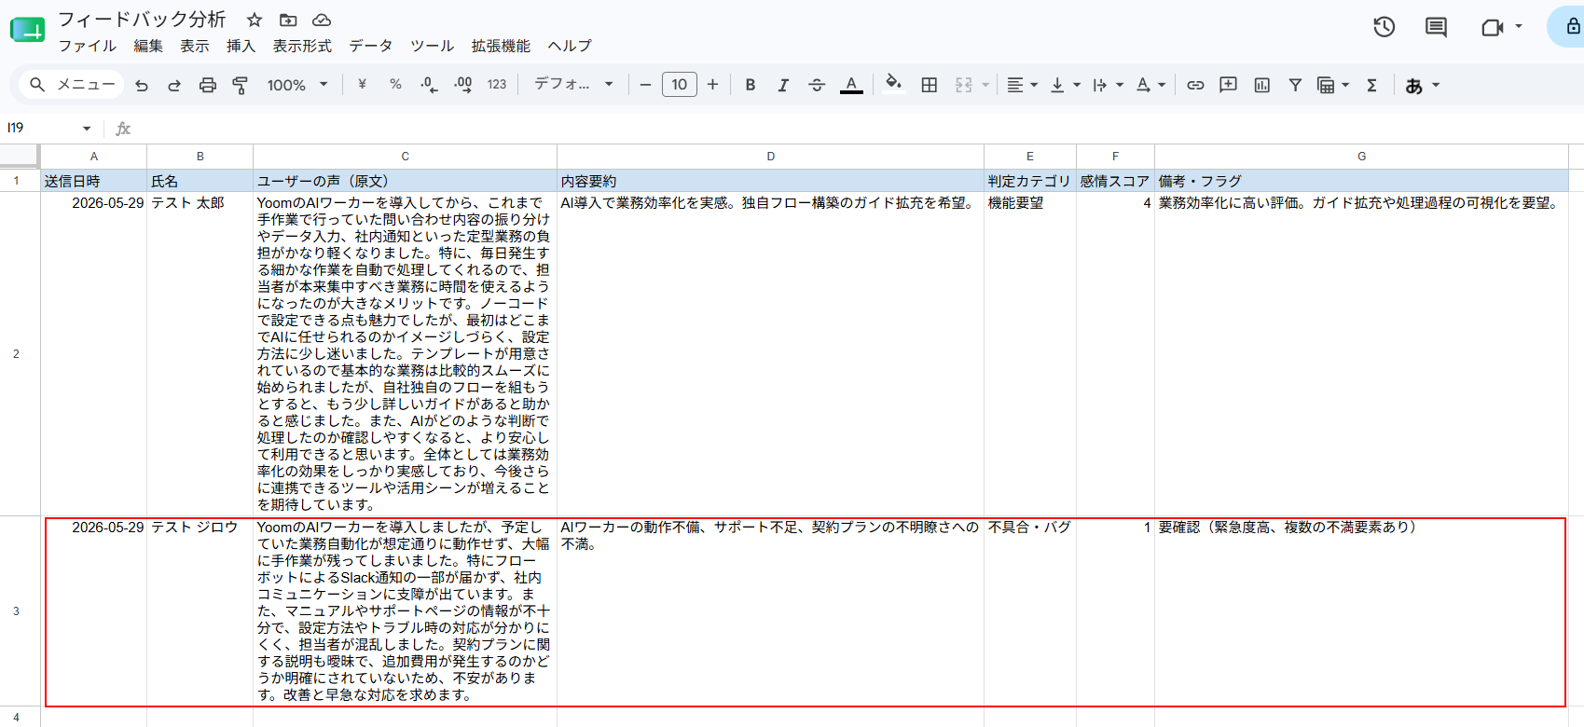Open horizontal align dropdown
The image size is (1584, 727).
1023,85
